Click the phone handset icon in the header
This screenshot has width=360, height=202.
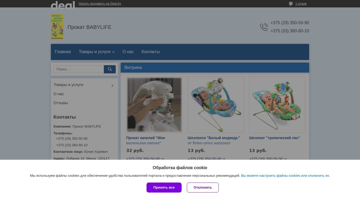click(x=264, y=27)
